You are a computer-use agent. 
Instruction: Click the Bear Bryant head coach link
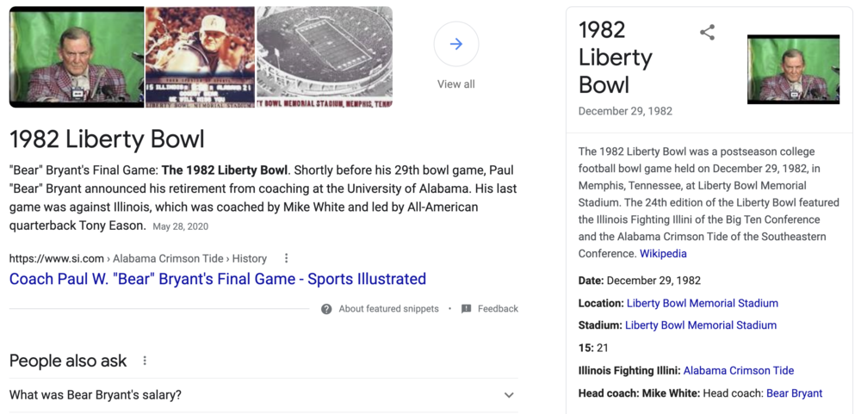tap(794, 393)
